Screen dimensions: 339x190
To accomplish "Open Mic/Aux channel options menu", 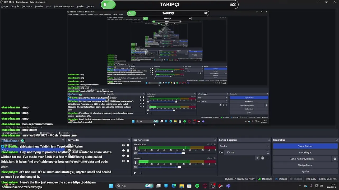I will coord(136,162).
